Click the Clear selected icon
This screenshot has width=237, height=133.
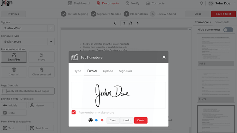[x=41, y=70]
